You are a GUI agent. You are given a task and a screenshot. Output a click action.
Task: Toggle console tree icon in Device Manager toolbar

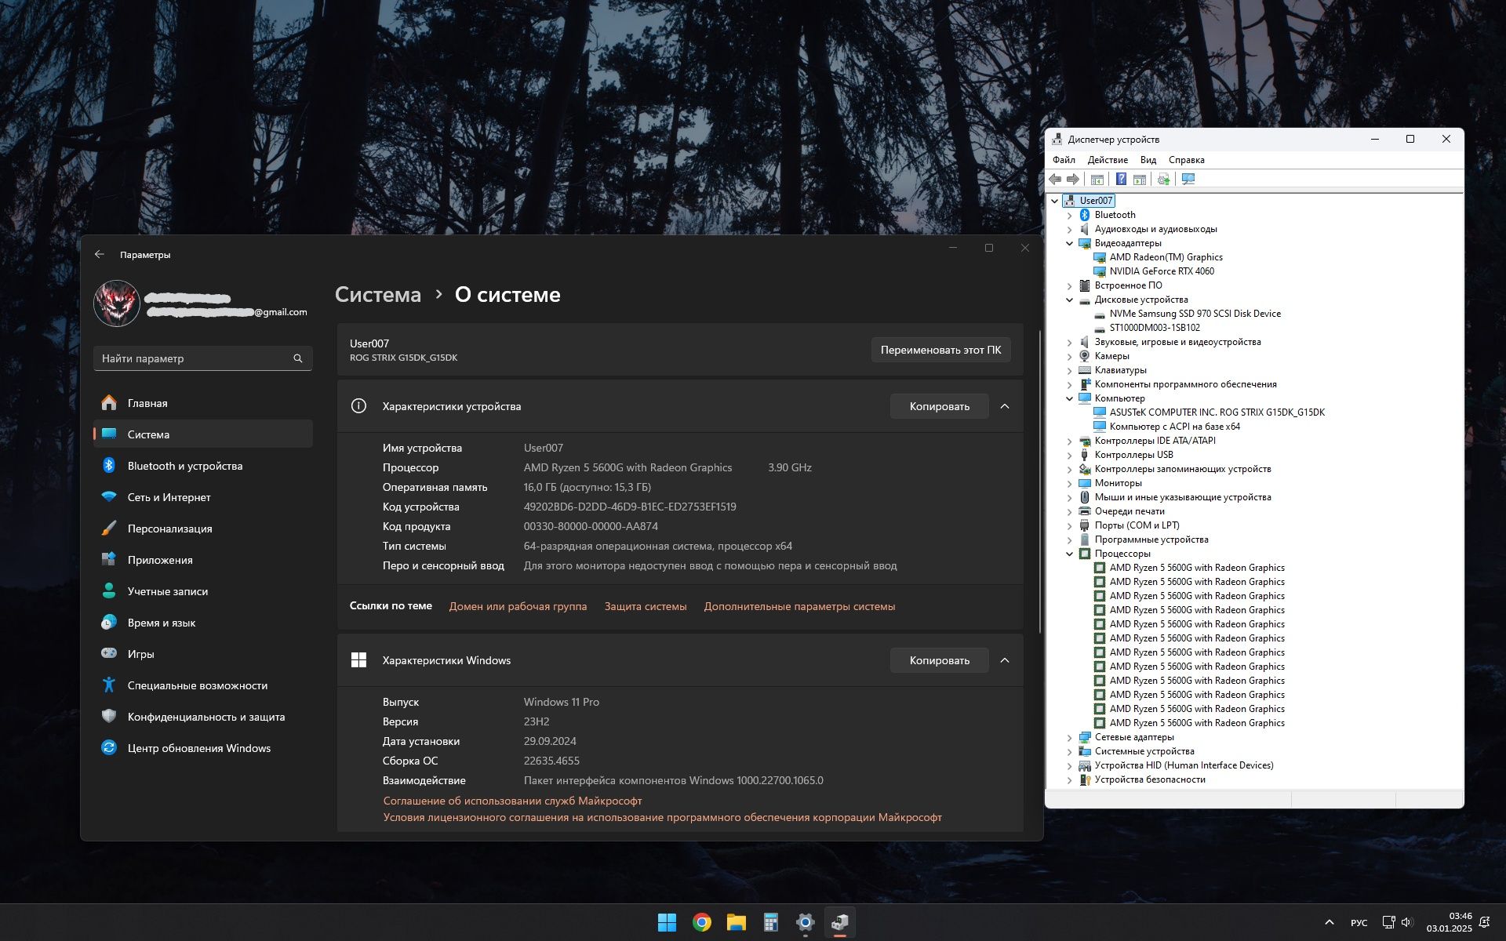1097,180
